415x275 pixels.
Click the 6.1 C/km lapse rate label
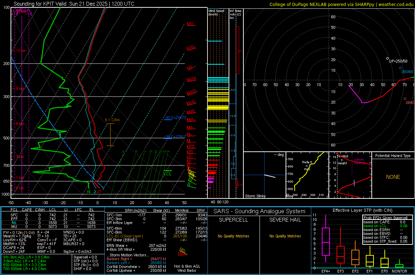(112, 120)
